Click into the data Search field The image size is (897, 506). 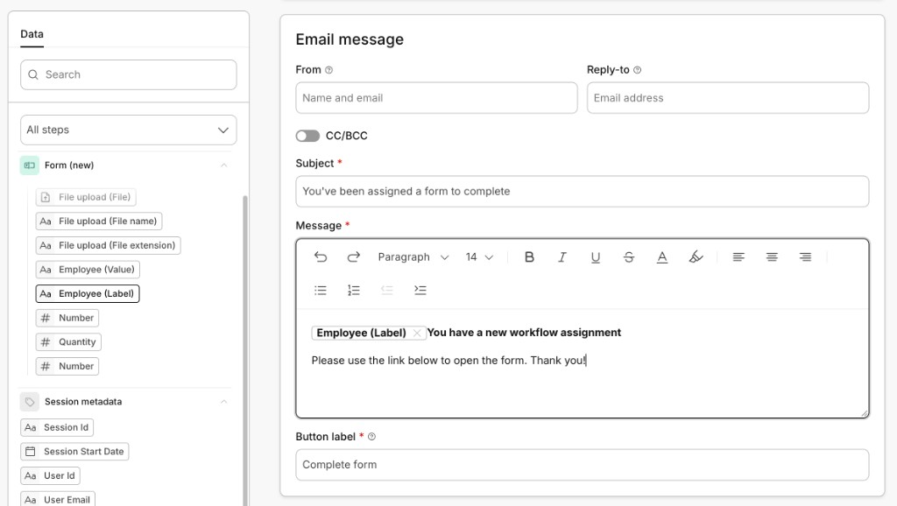coord(129,75)
